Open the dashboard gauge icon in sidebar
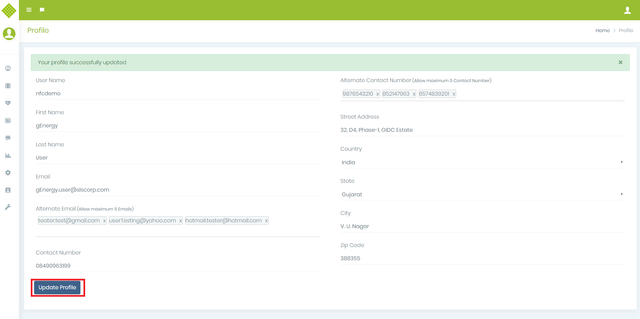 (8, 68)
